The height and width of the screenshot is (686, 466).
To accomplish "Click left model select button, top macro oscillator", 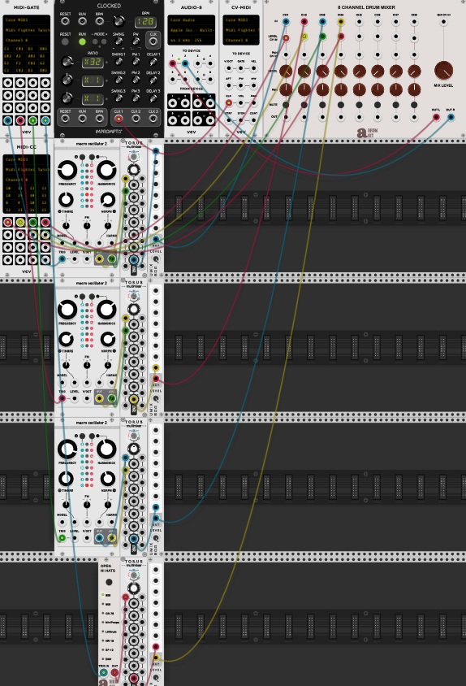I will pos(82,157).
